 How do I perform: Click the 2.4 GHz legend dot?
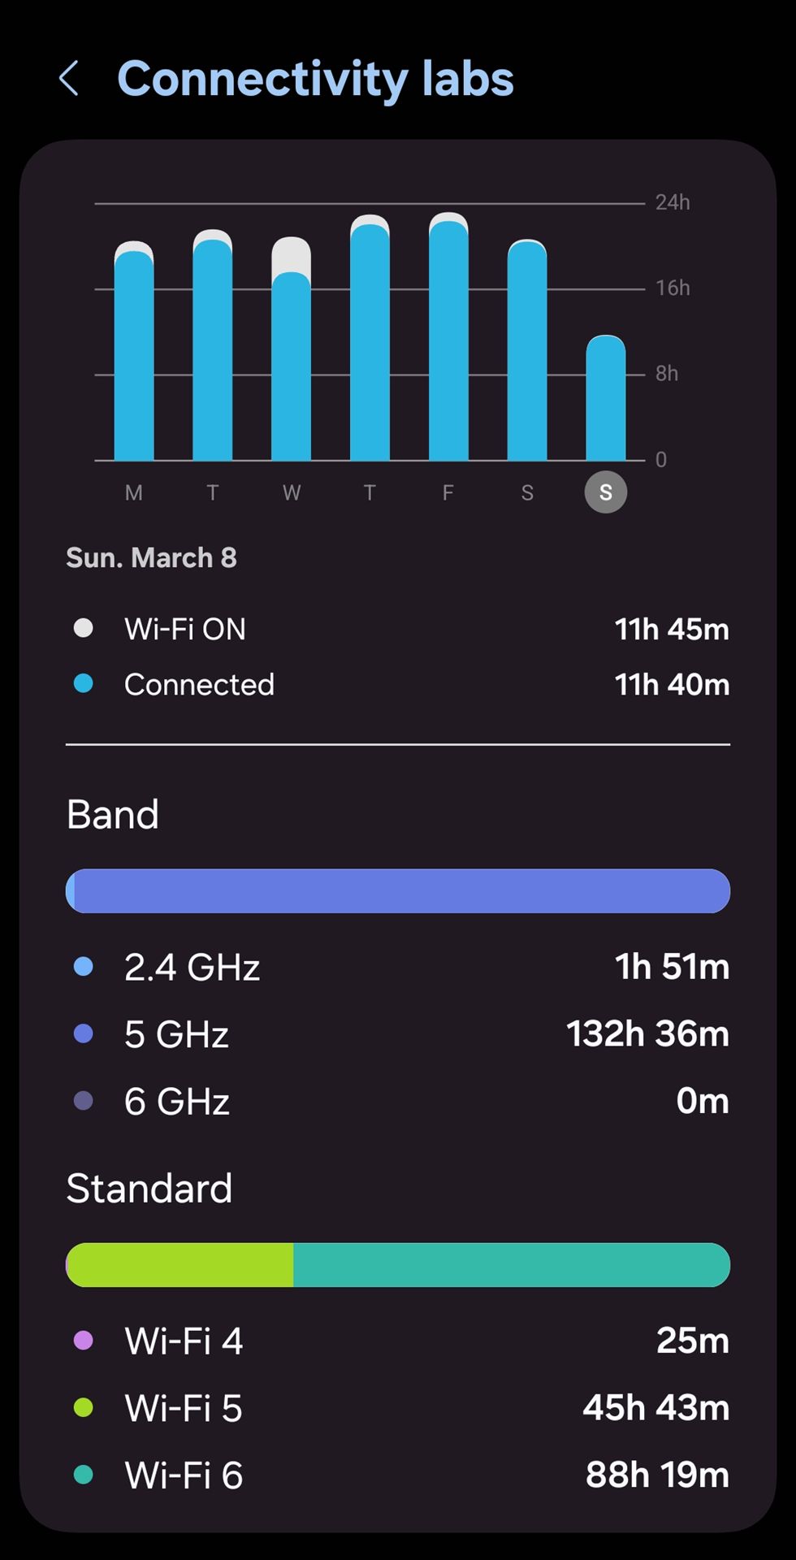pyautogui.click(x=83, y=967)
